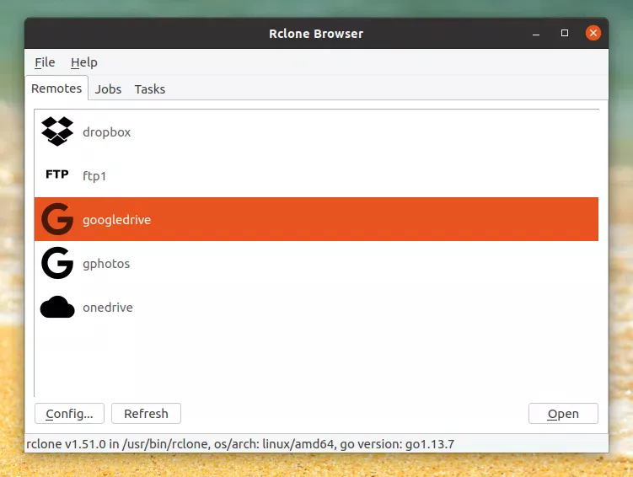
Task: Click the FTP icon beside ftp1
Action: click(57, 174)
